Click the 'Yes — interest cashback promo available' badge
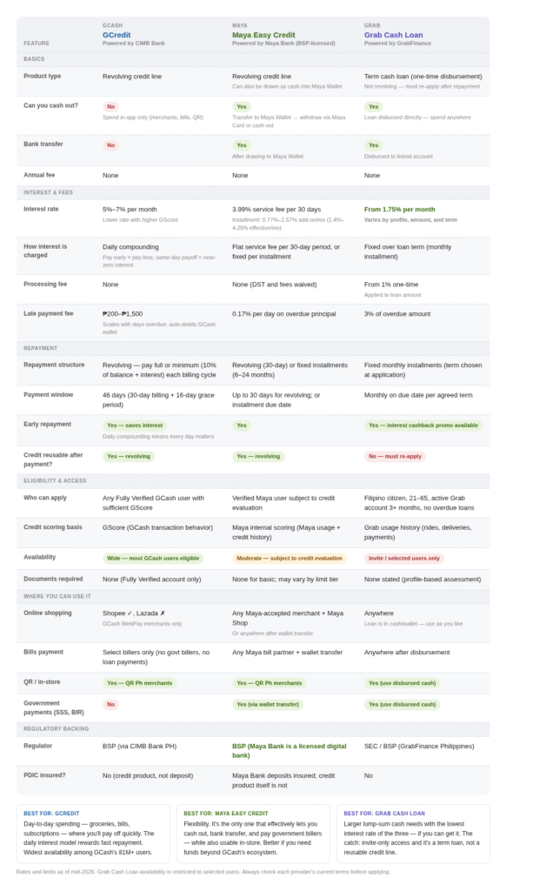Screen dimensions: 539x891 pos(423,425)
